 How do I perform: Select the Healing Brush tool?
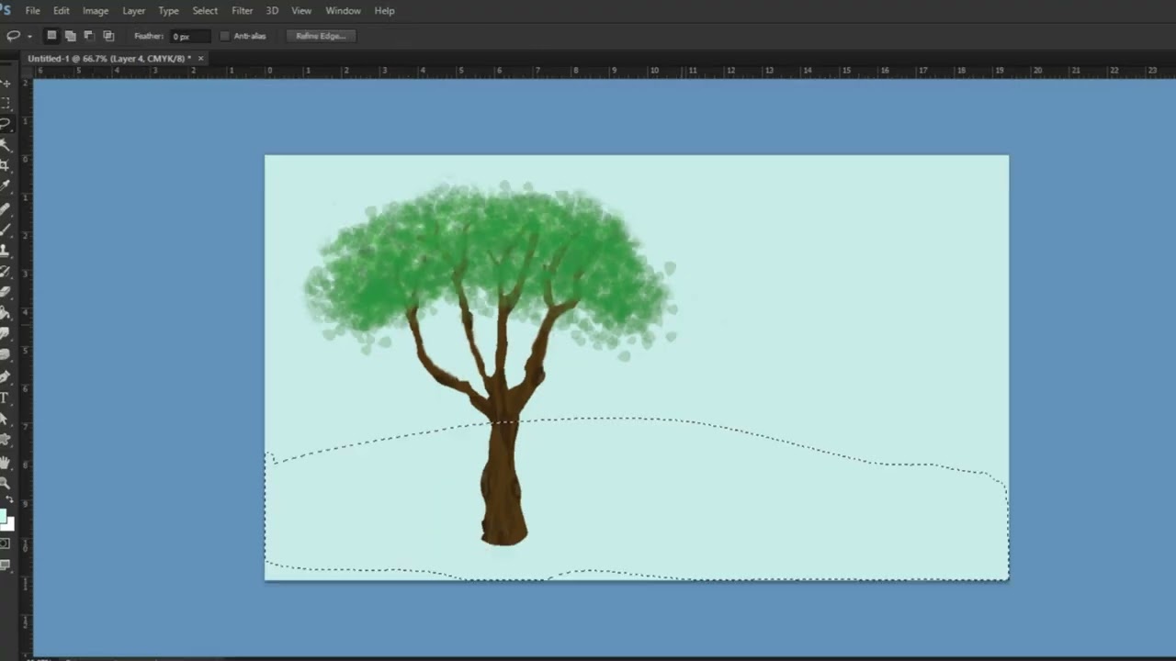pos(5,209)
